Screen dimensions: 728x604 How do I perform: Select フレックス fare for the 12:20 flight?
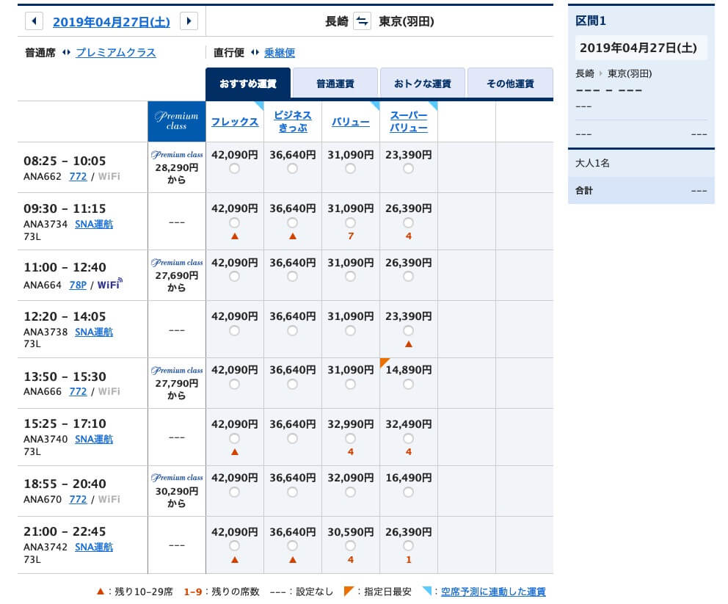click(x=234, y=330)
